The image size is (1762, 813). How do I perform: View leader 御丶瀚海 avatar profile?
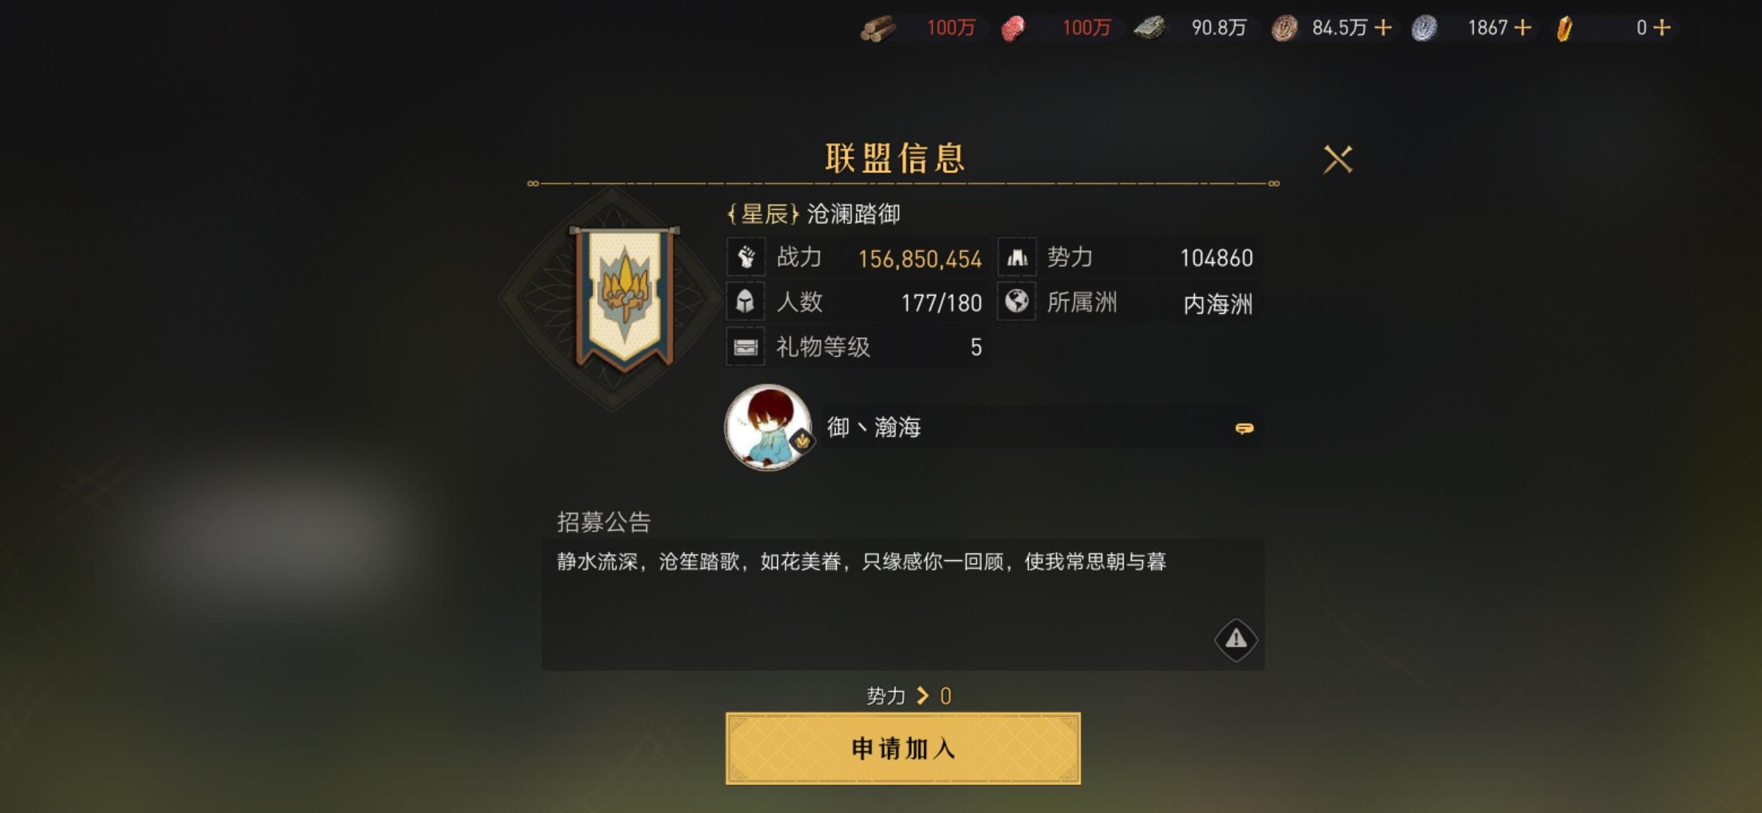click(768, 427)
